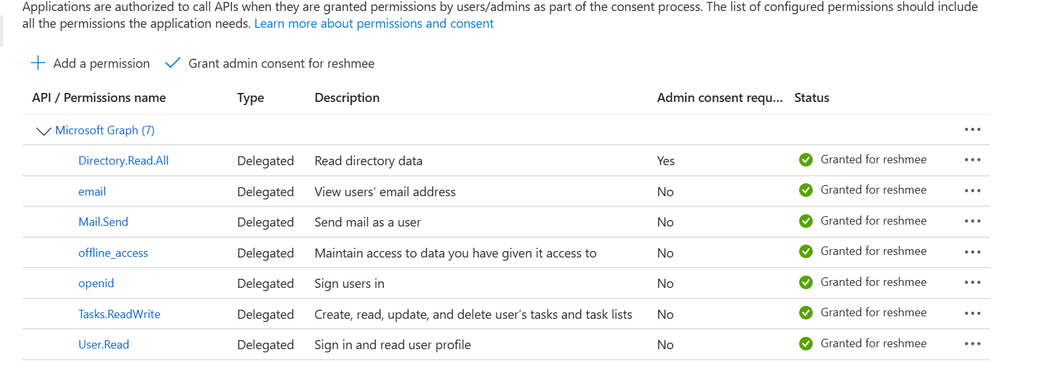Open the email permission link
This screenshot has width=1063, height=384.
click(x=92, y=192)
